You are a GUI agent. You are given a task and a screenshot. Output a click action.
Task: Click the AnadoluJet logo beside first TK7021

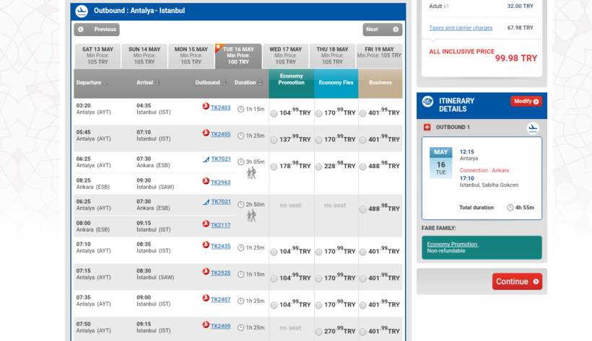pyautogui.click(x=206, y=159)
